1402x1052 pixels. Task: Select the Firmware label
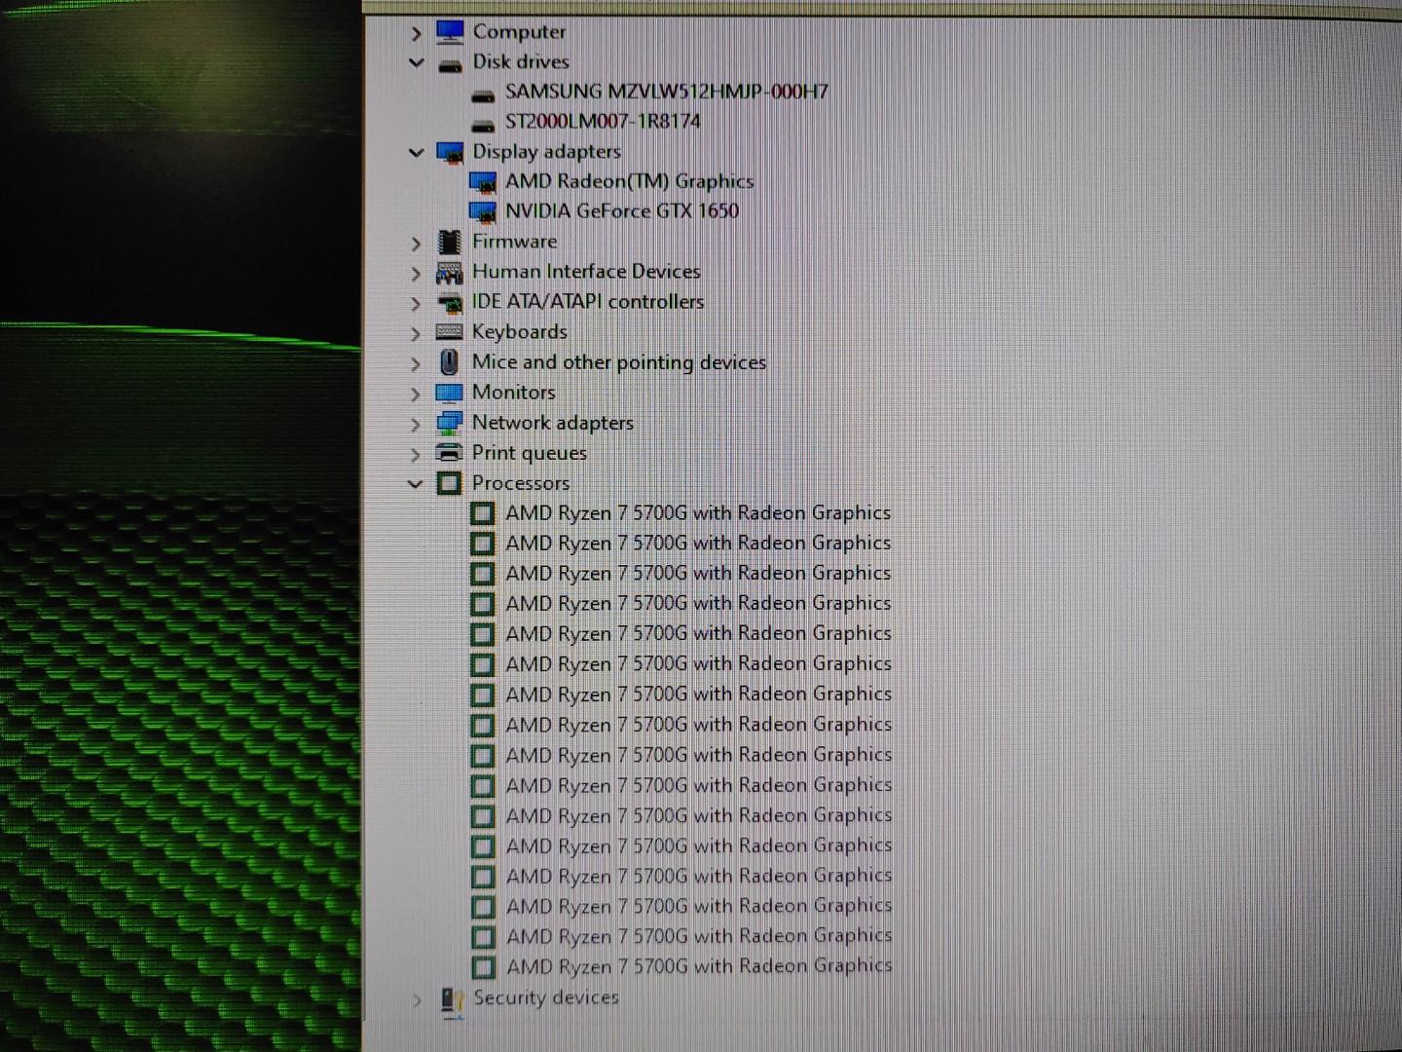tap(514, 242)
